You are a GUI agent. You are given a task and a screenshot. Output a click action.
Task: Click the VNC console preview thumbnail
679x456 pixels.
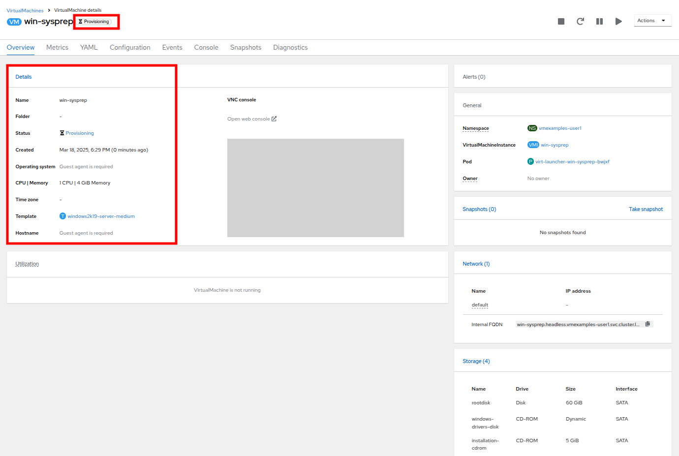(315, 188)
